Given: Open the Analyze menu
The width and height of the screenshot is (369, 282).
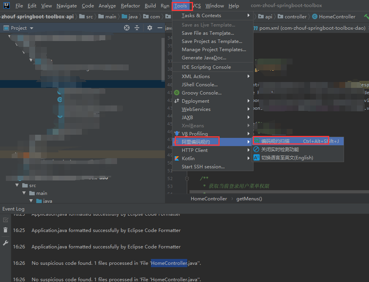Looking at the screenshot, I should [107, 5].
